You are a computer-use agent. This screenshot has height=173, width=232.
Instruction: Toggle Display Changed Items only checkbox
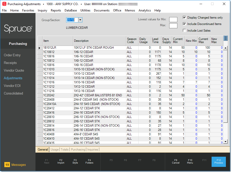click(x=184, y=17)
